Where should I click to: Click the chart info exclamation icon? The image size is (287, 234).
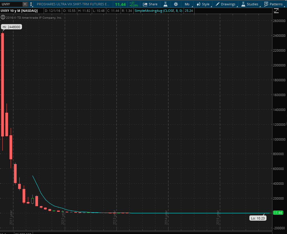pos(3,17)
